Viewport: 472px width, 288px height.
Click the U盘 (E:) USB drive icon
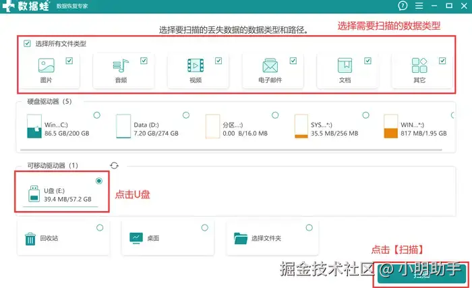tap(34, 194)
